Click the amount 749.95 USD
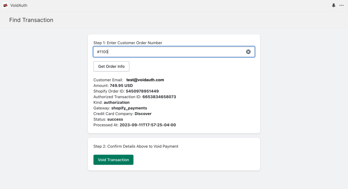Image resolution: width=348 pixels, height=189 pixels. click(121, 86)
